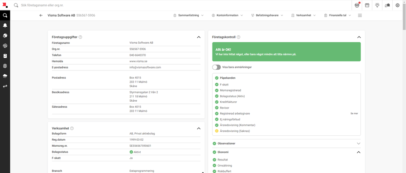Collapse the Ekonomi section
The height and width of the screenshot is (173, 406).
coord(358,152)
